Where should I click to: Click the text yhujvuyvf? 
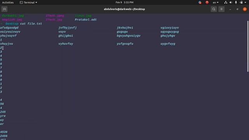pos(8,36)
